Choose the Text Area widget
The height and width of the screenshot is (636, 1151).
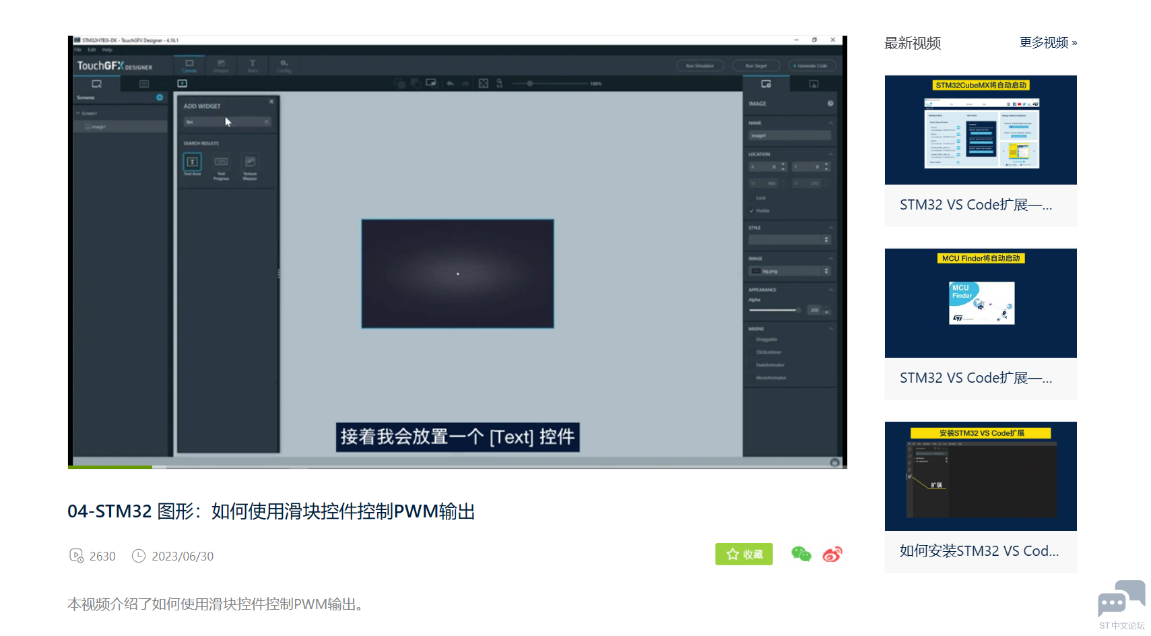coord(192,164)
